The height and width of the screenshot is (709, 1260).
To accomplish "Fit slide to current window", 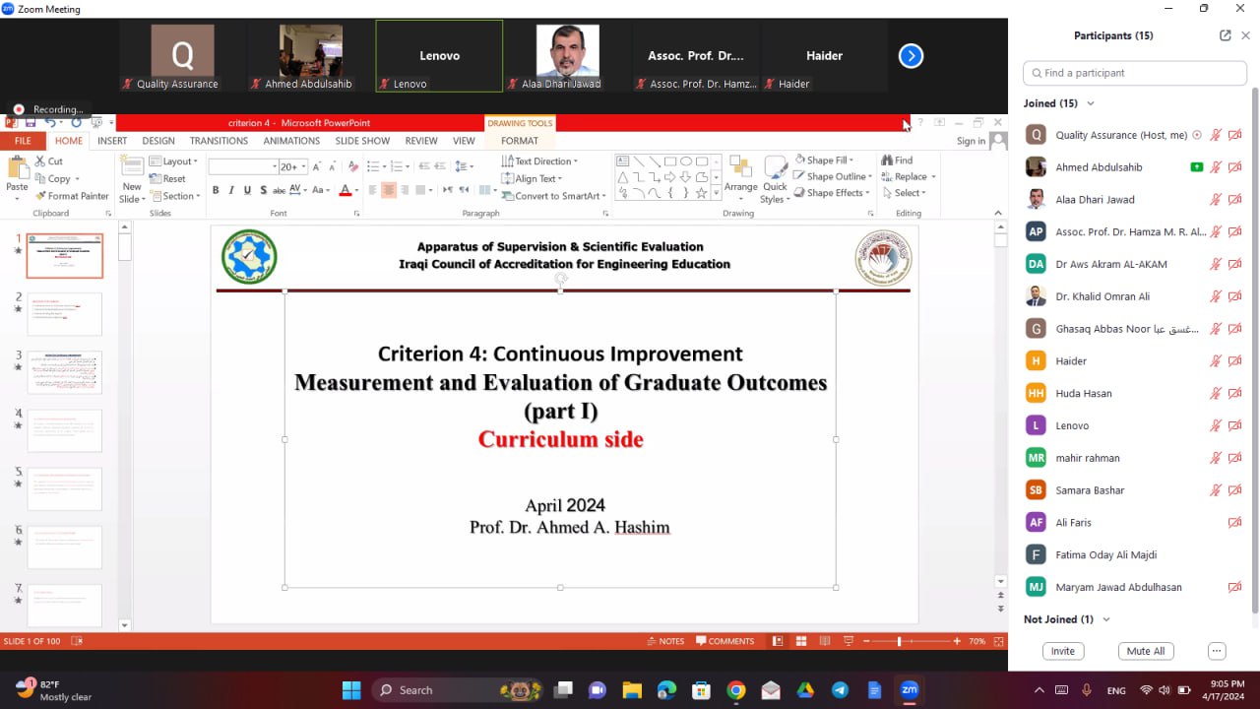I will (998, 641).
